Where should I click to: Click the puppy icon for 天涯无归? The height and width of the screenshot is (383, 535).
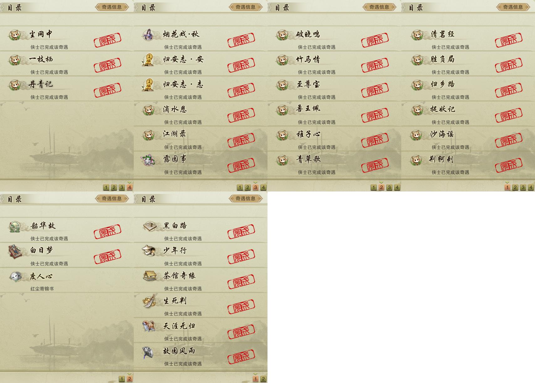[x=148, y=326]
